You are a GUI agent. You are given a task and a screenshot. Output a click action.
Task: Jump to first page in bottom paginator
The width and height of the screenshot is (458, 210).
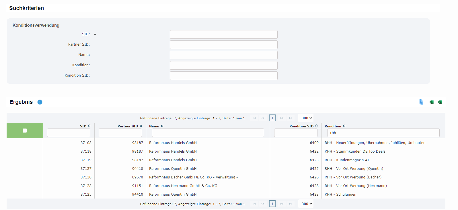(254, 204)
